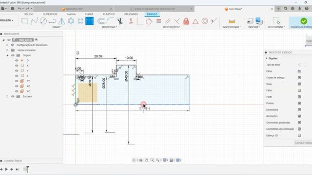Pick the Rectangular Pattern tool
The image size is (312, 175).
(80, 21)
